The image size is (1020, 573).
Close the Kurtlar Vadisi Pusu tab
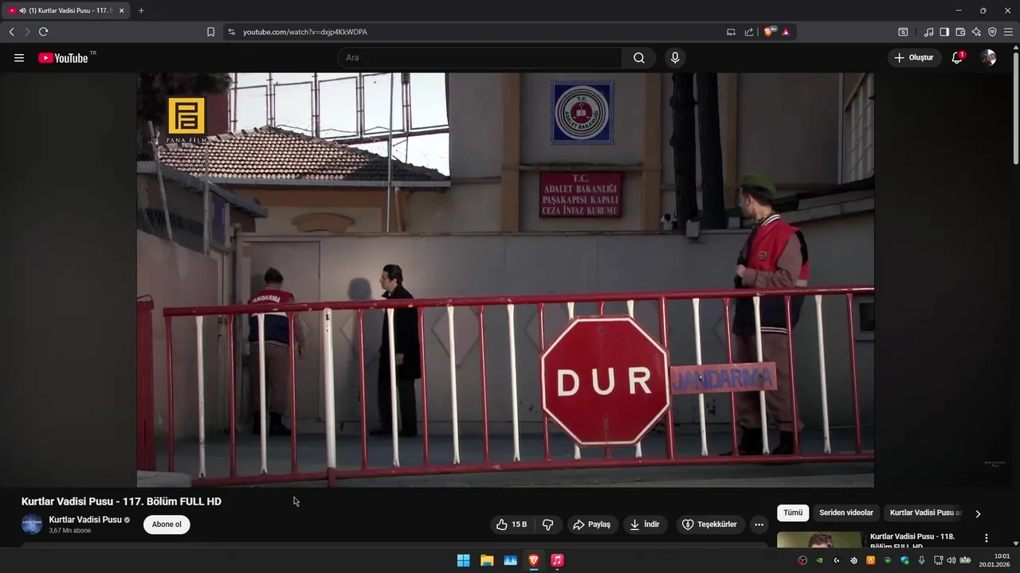pyautogui.click(x=122, y=10)
